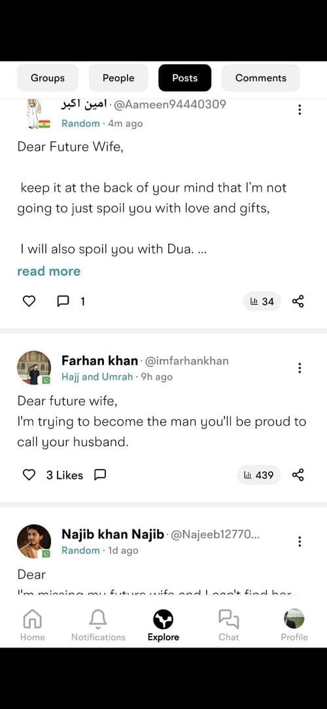Open the Hajj and Umrah group link
The height and width of the screenshot is (709, 327).
(x=97, y=377)
